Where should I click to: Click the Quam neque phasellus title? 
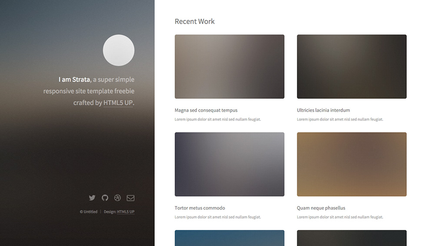coord(321,208)
